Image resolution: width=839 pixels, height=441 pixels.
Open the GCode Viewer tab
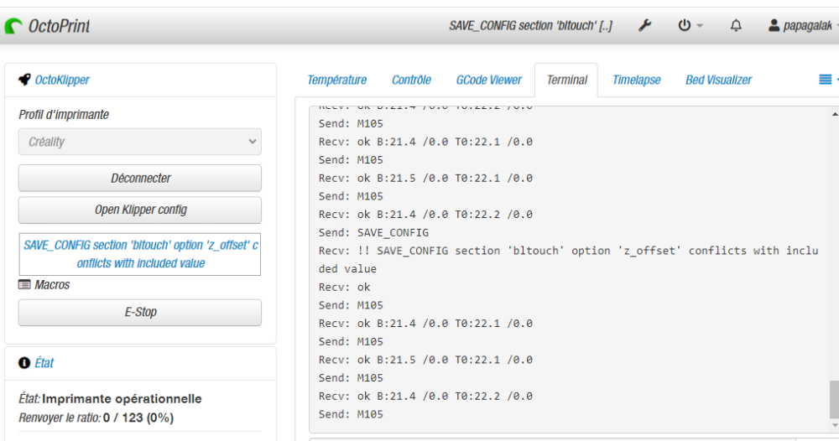click(x=488, y=80)
